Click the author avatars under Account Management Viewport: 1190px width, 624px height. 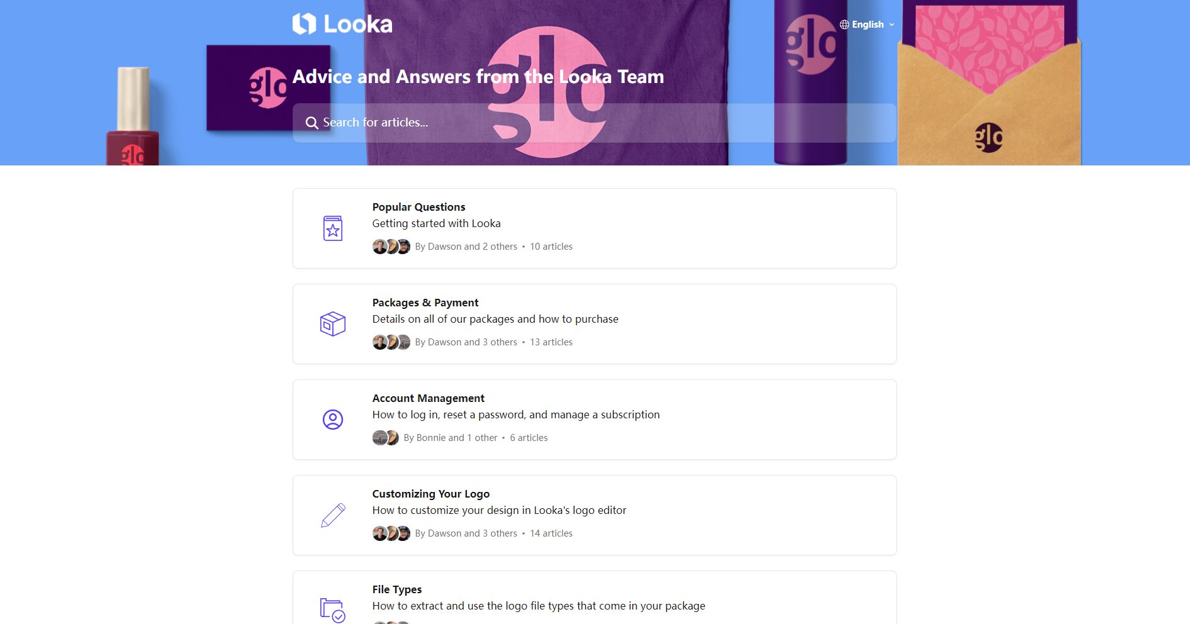pyautogui.click(x=386, y=438)
